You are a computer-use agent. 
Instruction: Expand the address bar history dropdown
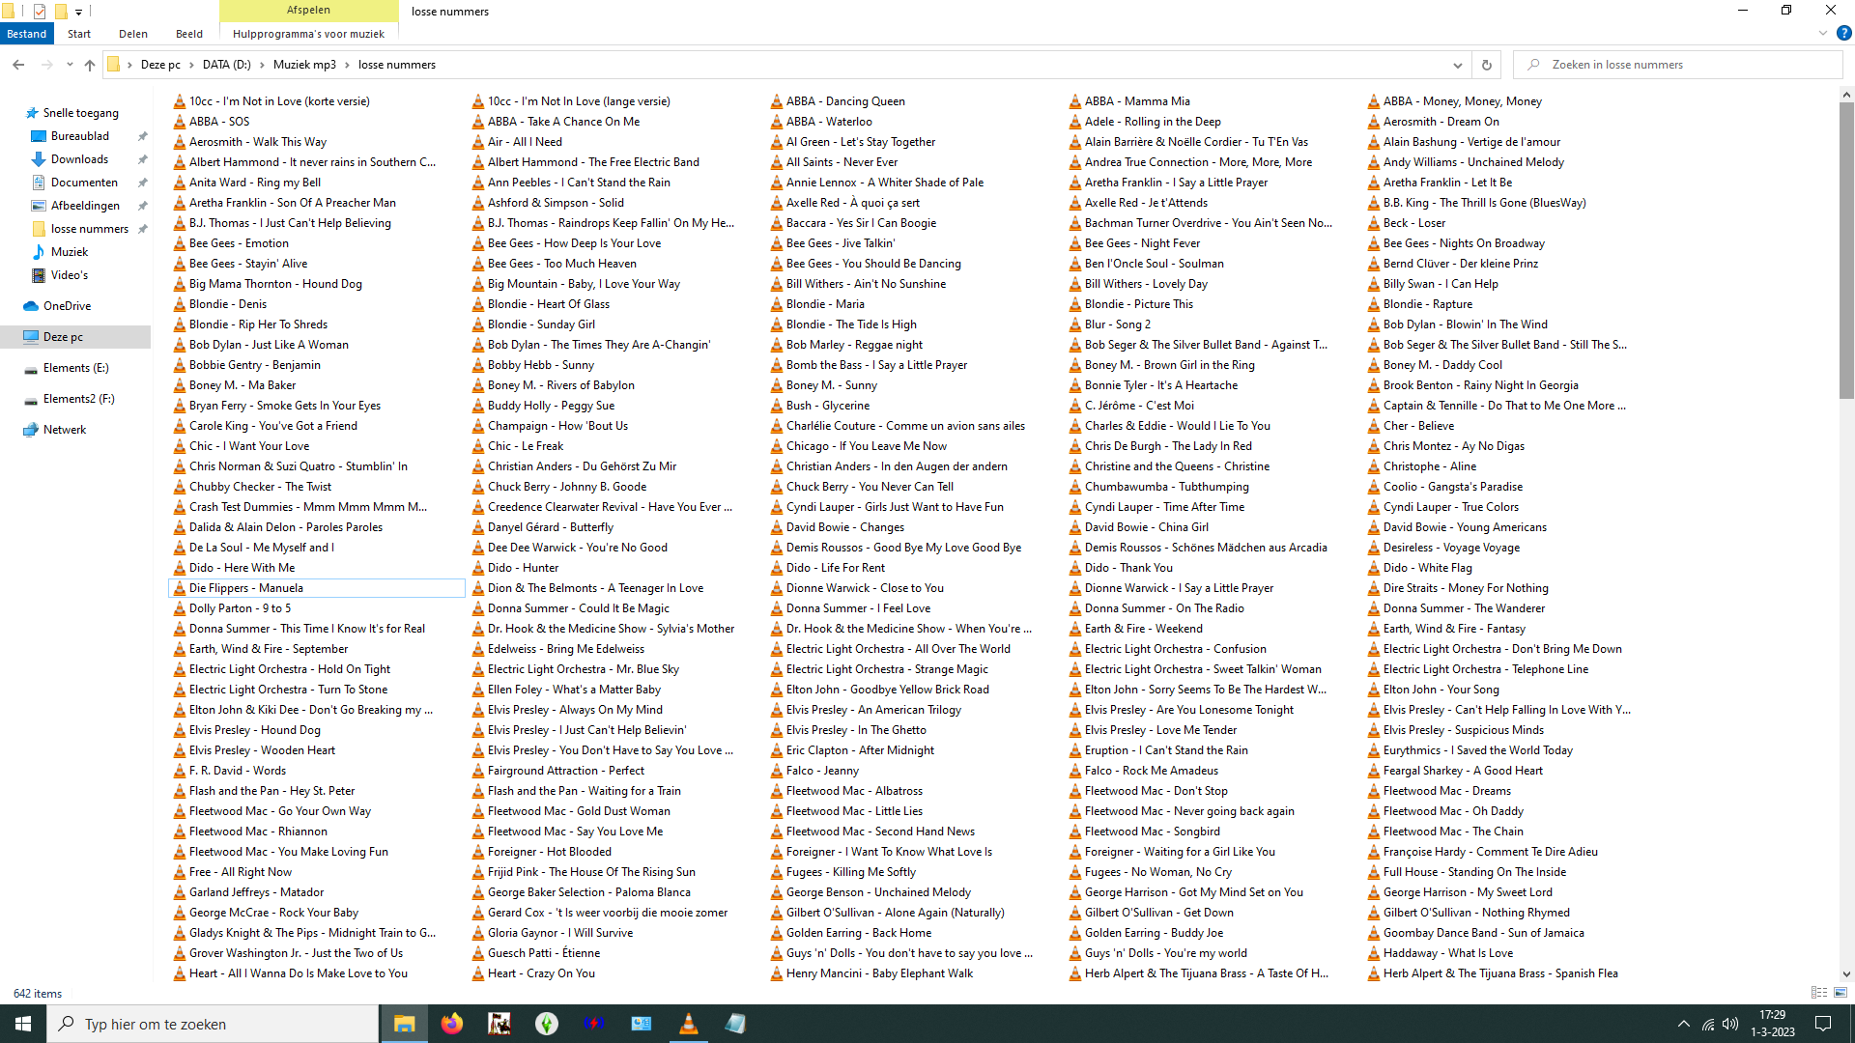[x=1457, y=65]
